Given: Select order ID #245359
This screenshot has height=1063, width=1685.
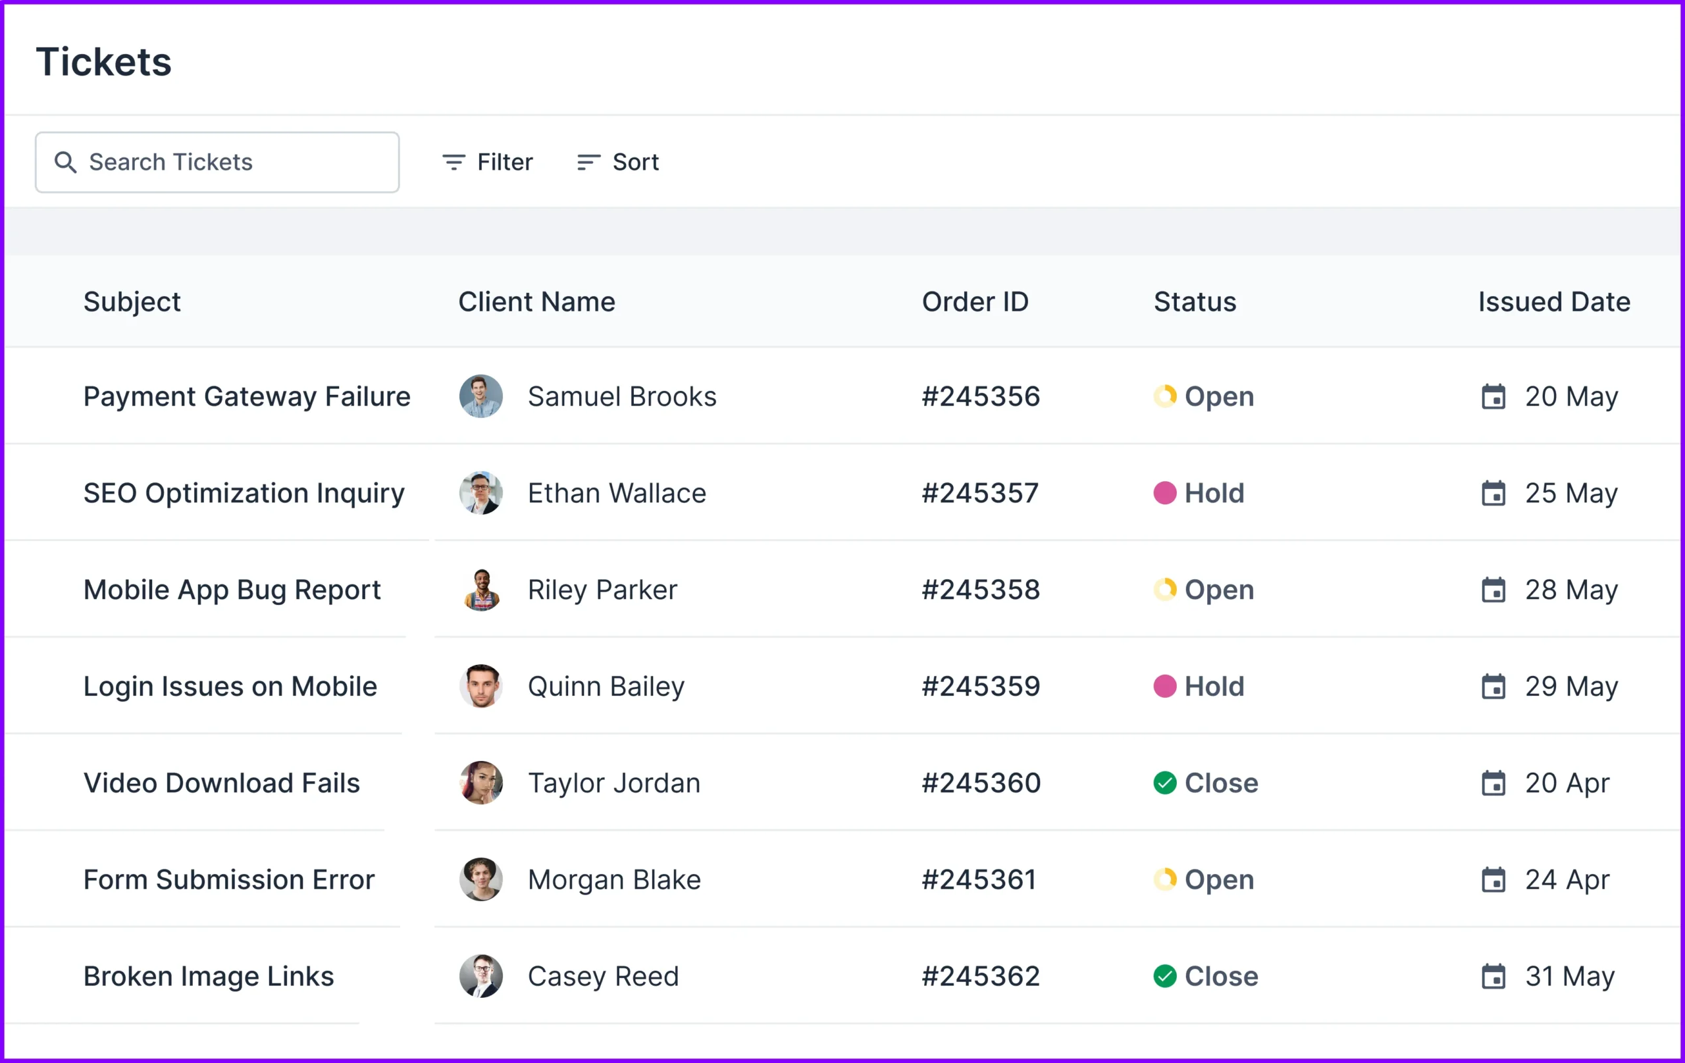Looking at the screenshot, I should tap(980, 687).
